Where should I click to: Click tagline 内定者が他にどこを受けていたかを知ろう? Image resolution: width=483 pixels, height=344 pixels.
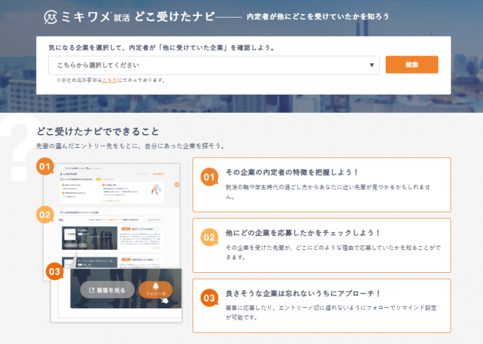point(318,17)
